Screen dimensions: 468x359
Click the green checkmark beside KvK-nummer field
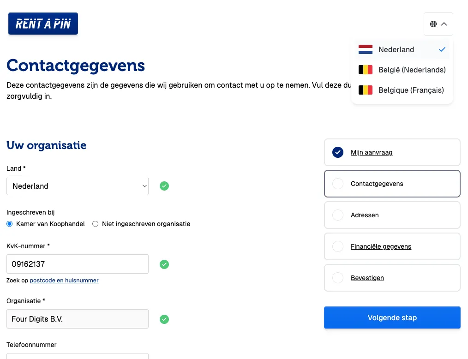[x=164, y=264]
